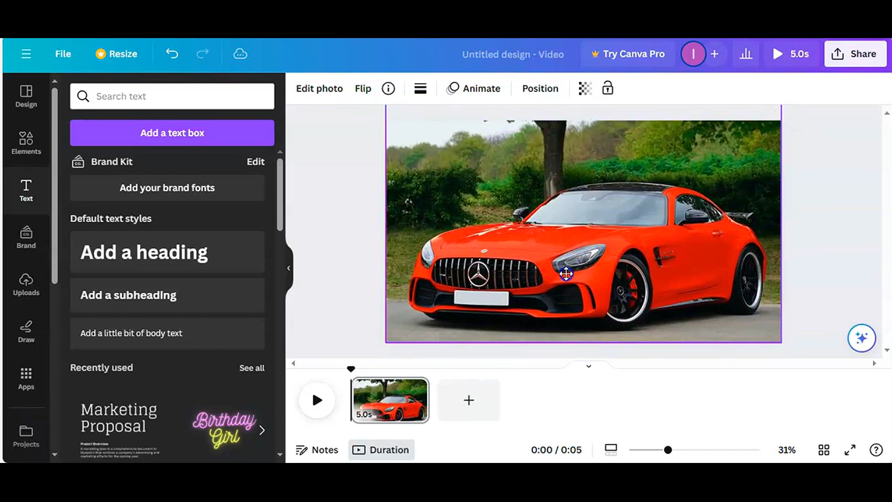
Task: Click the zoom slider handle
Action: click(668, 450)
